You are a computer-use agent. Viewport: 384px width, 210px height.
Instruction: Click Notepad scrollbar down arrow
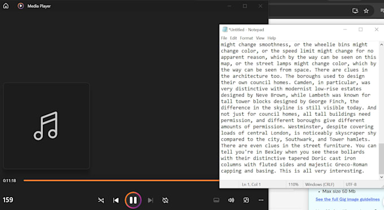[381, 177]
